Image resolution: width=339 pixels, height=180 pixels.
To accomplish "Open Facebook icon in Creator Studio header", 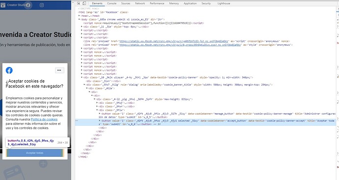I will point(28,5).
